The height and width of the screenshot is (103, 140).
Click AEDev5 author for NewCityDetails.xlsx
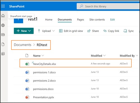[124, 64]
